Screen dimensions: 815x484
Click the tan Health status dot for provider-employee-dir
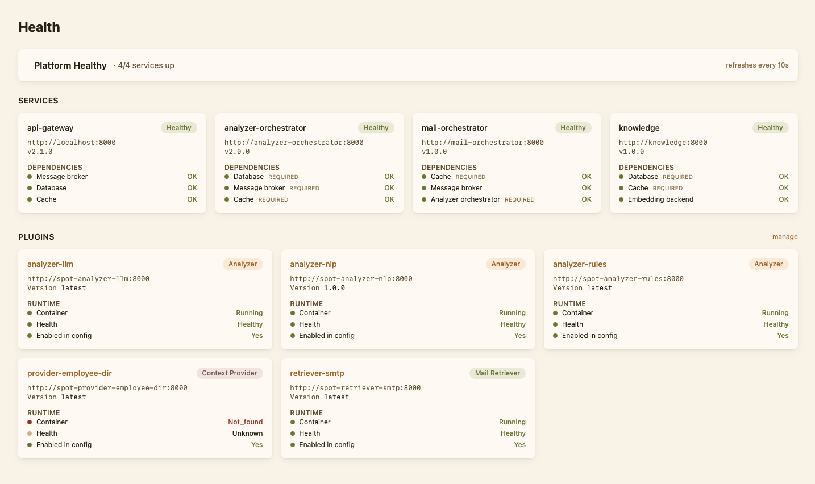click(x=30, y=433)
